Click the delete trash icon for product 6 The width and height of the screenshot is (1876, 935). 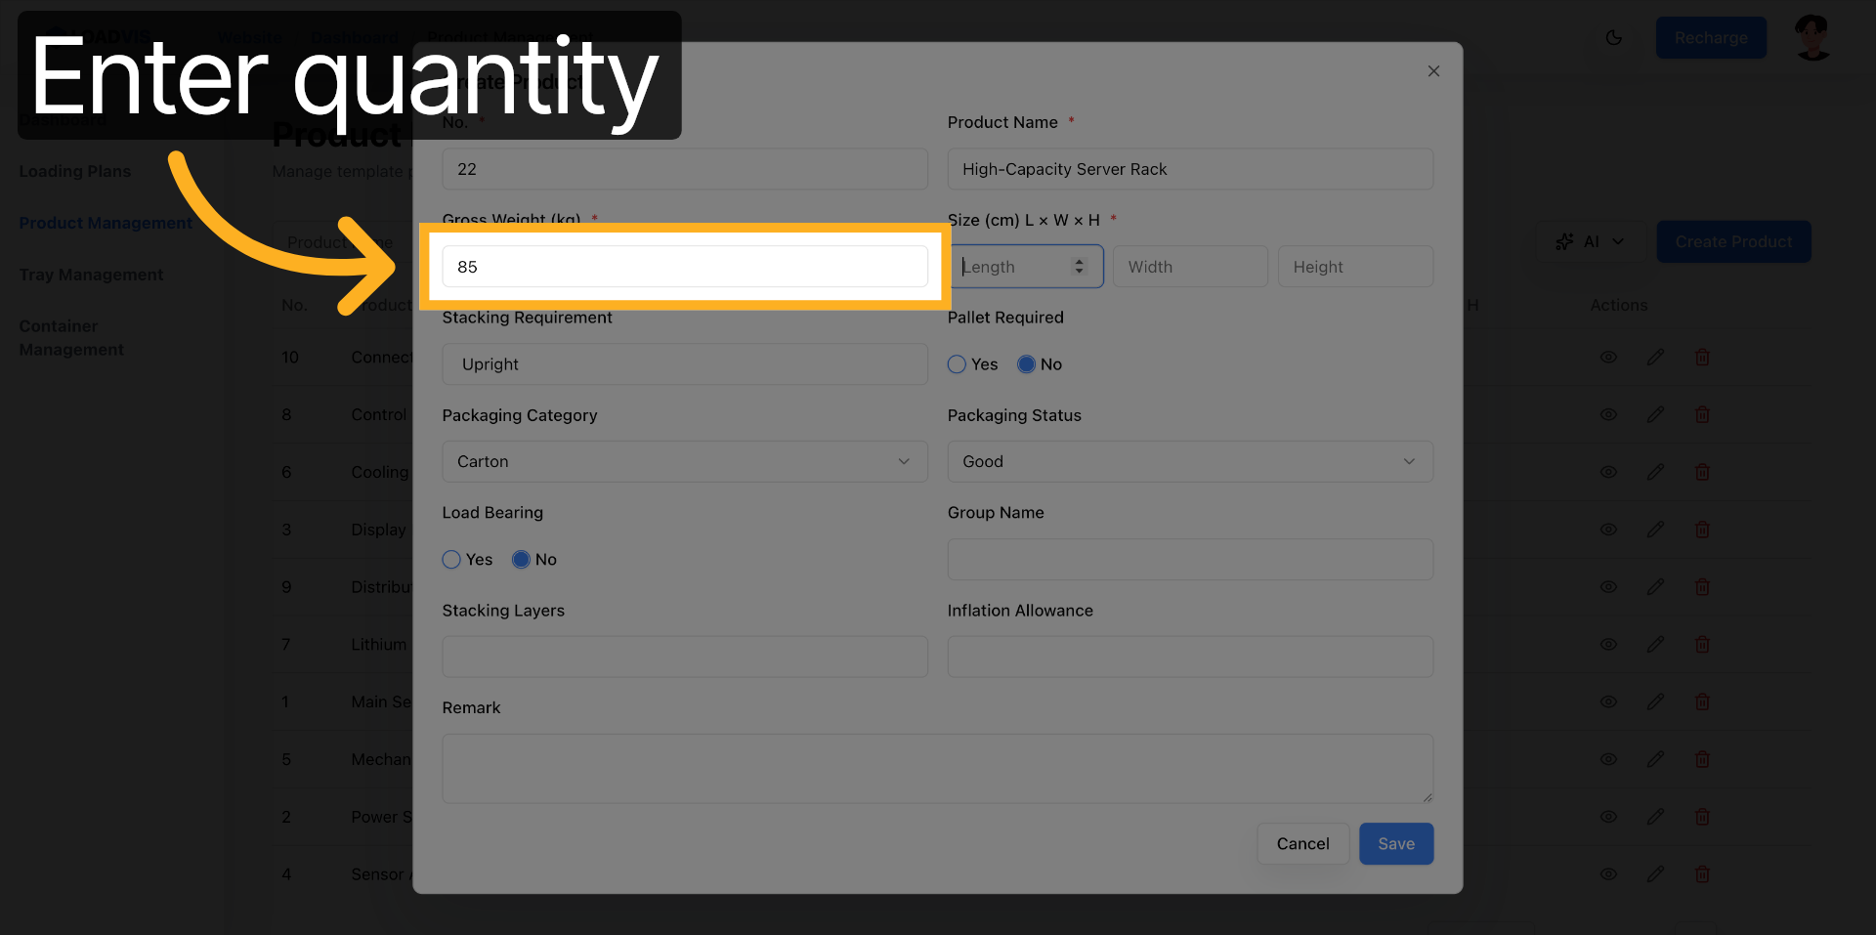[1702, 473]
